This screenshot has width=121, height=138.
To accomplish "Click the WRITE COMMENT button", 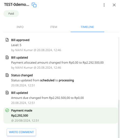I will (21, 132).
